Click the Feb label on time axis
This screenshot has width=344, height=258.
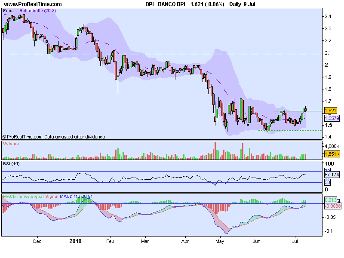coord(110,241)
